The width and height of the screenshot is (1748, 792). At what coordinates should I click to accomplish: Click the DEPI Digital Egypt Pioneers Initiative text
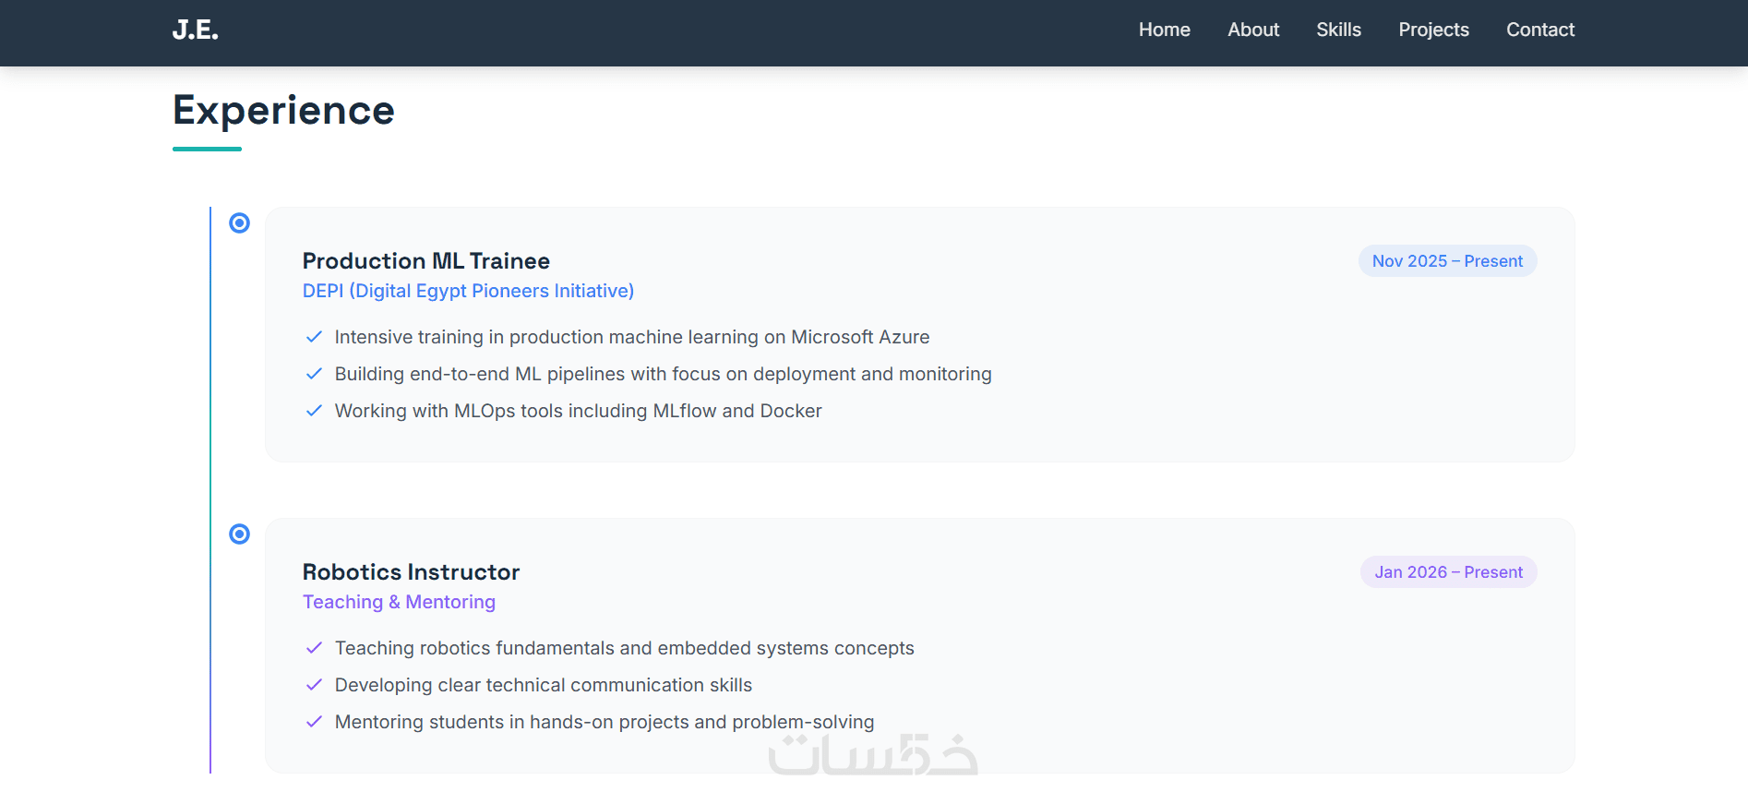(468, 291)
